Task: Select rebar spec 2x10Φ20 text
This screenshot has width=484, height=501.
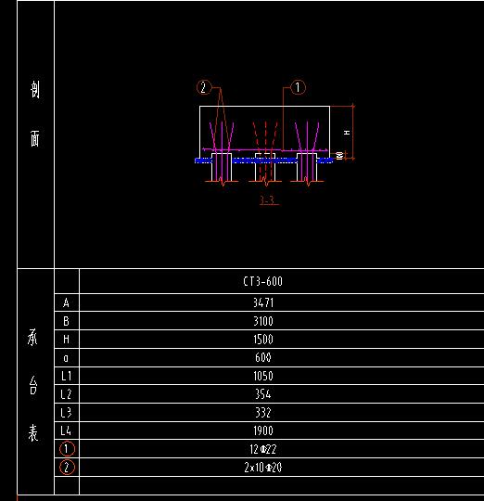Action: 263,468
